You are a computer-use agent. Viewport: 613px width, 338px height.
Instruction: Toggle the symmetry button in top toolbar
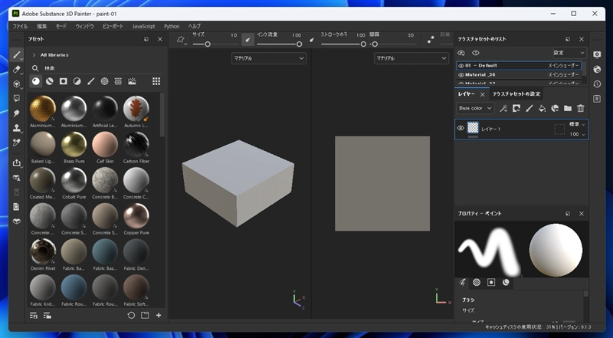pos(431,40)
